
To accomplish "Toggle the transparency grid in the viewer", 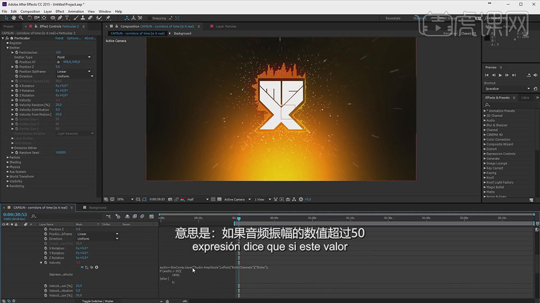I will coord(219,199).
